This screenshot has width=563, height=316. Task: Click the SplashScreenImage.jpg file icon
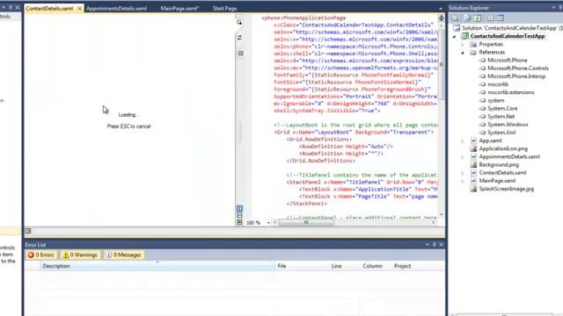pyautogui.click(x=473, y=189)
